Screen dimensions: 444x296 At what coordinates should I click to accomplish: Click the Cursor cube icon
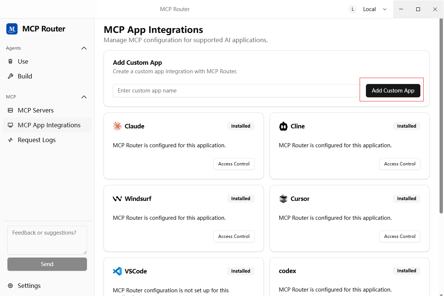(283, 199)
